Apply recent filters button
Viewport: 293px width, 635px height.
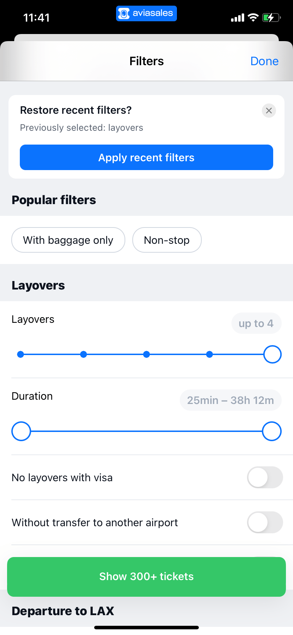(146, 157)
